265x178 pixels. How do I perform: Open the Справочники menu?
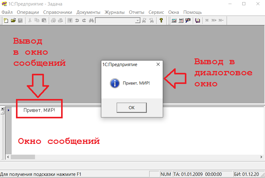click(x=58, y=12)
